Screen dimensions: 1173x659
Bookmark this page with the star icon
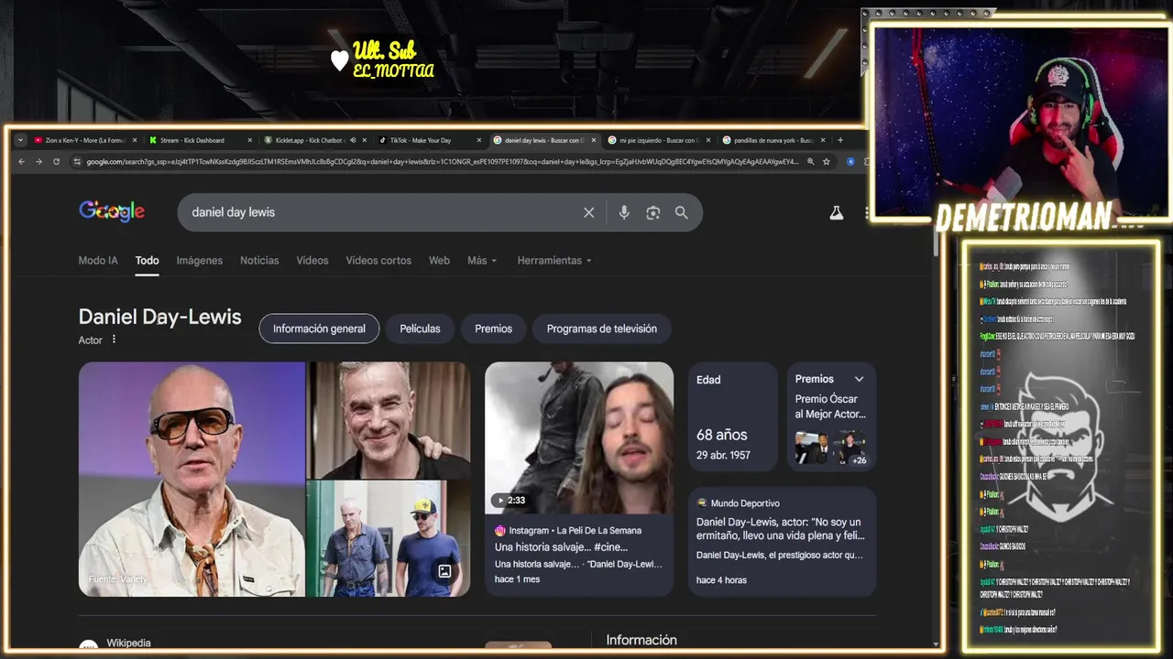826,161
